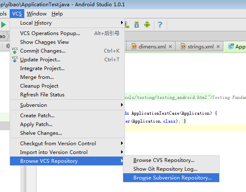Click the Testing Fundamentals link in code
Viewport: 246px width, 192px height.
pyautogui.click(x=229, y=97)
